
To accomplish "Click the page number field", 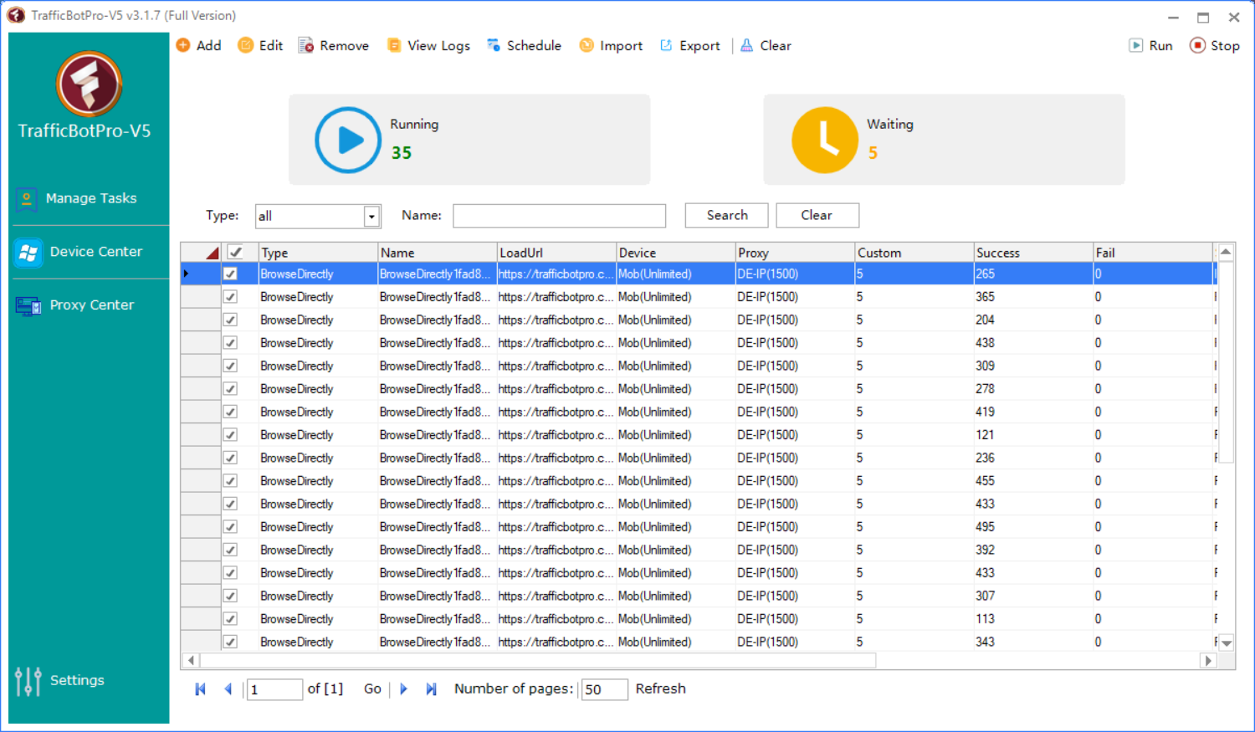I will click(x=274, y=689).
